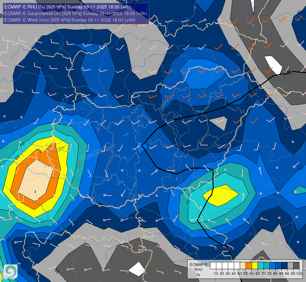Screen dimensions: 306x282
Task: Pick the dark gray 95–100 legend swatch
Action: click(296, 265)
